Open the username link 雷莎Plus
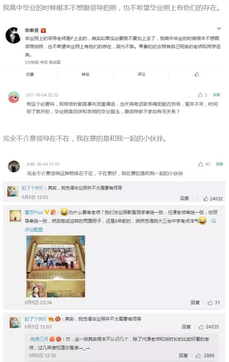The image size is (229, 362). click(x=34, y=213)
